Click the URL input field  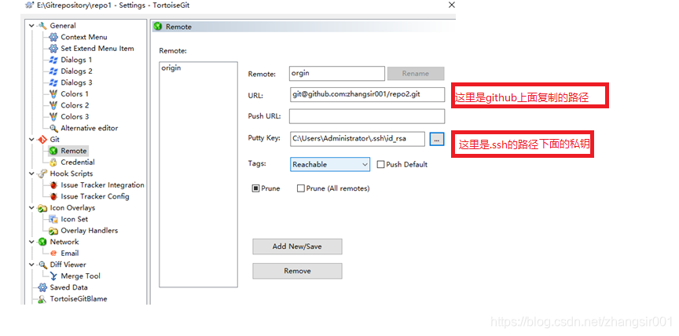coord(367,95)
